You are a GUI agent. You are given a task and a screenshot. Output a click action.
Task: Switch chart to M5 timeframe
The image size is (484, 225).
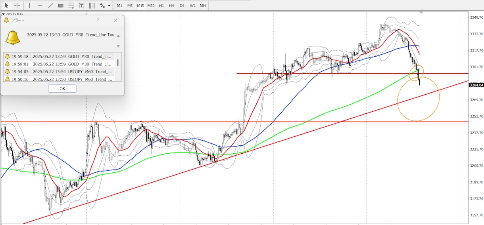(130, 6)
